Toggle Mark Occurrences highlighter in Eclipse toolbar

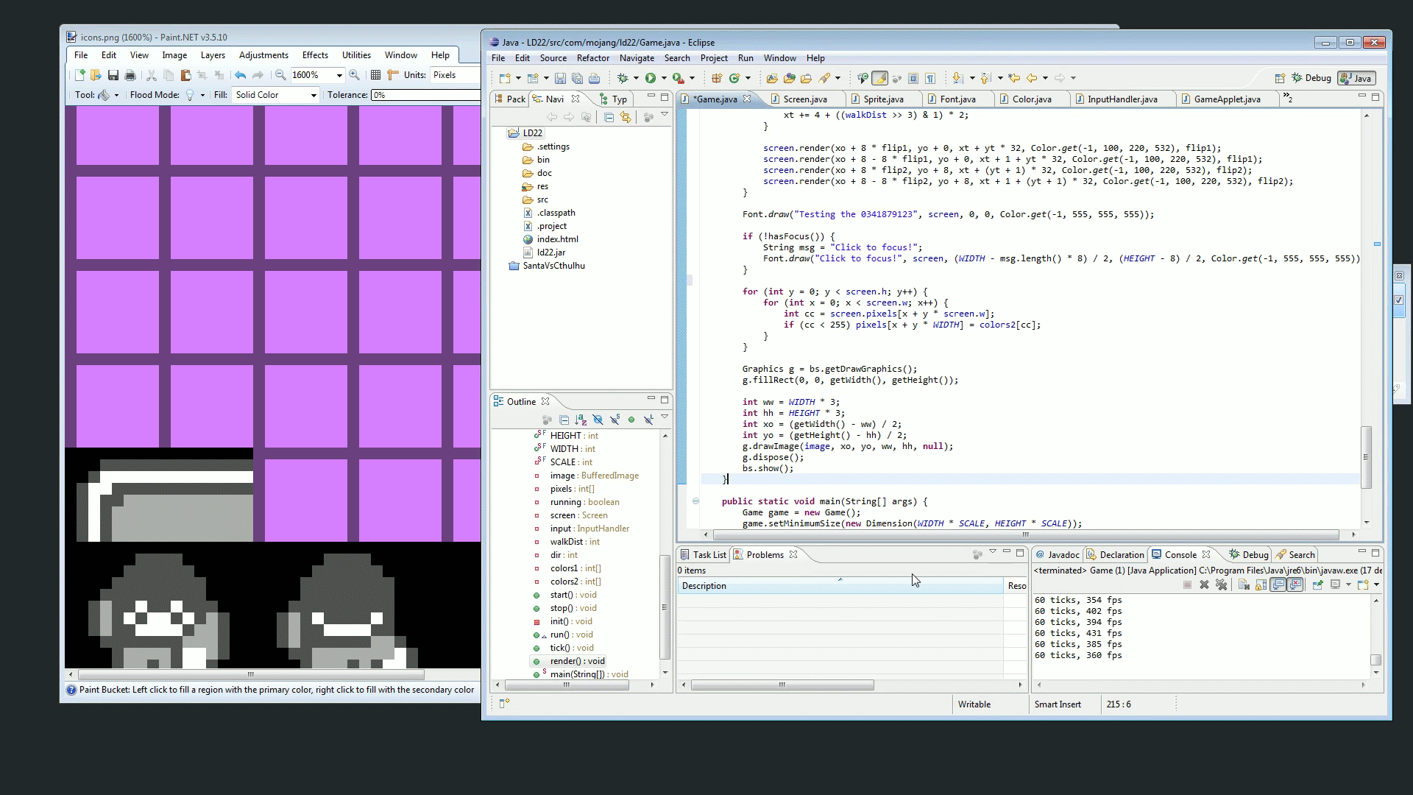879,78
